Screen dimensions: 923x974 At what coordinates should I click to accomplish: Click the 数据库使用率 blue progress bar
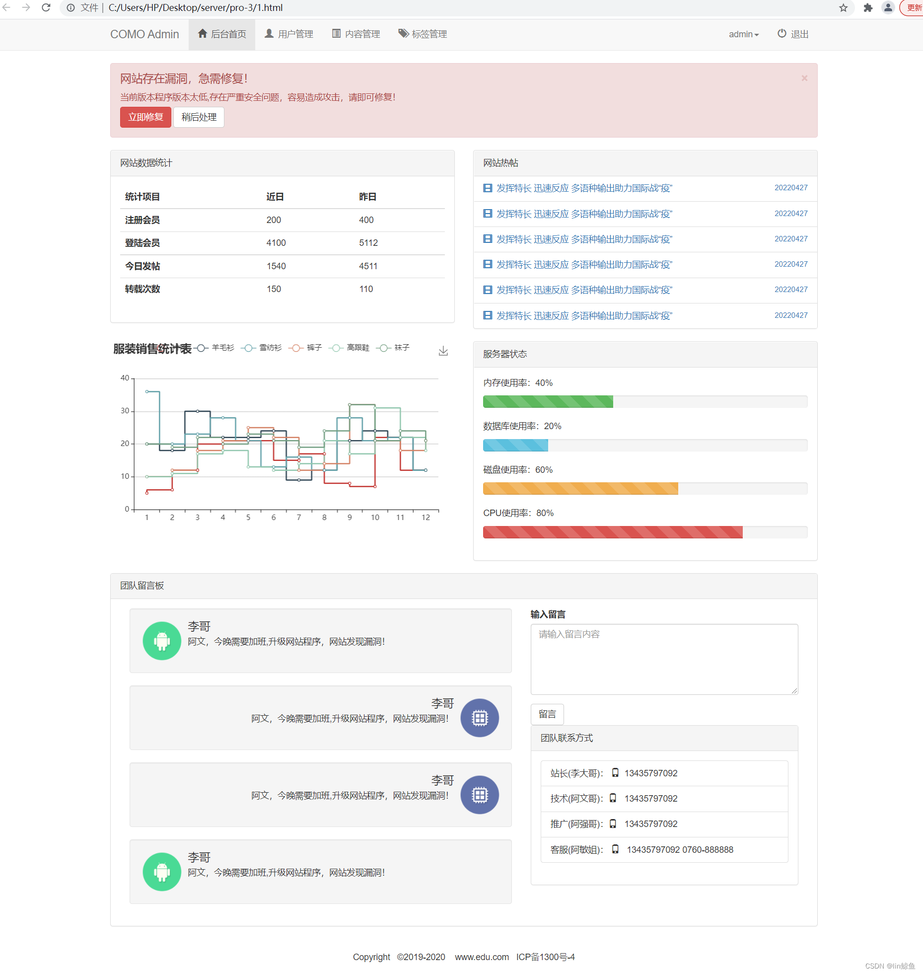click(x=515, y=445)
